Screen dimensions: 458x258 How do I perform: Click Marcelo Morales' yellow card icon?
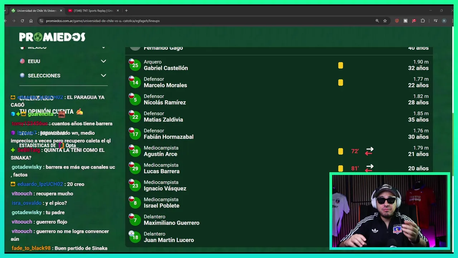tap(341, 82)
